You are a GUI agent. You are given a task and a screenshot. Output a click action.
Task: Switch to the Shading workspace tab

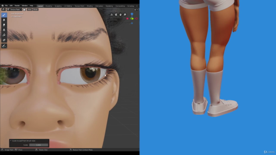[x=90, y=6]
